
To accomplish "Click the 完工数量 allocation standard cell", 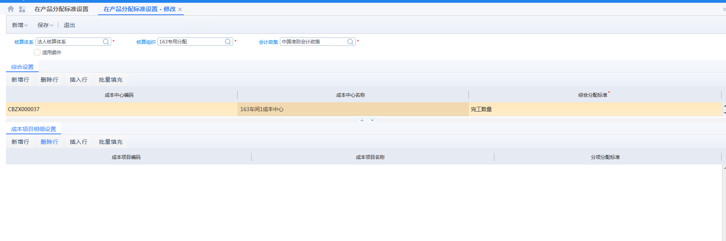I will click(x=594, y=109).
